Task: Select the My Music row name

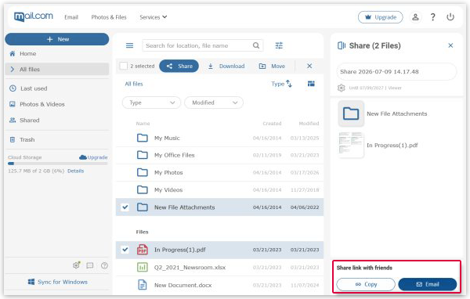Action: pyautogui.click(x=167, y=138)
